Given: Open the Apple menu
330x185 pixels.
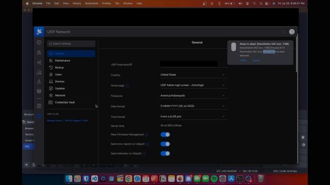Looking at the screenshot, I should (27, 4).
